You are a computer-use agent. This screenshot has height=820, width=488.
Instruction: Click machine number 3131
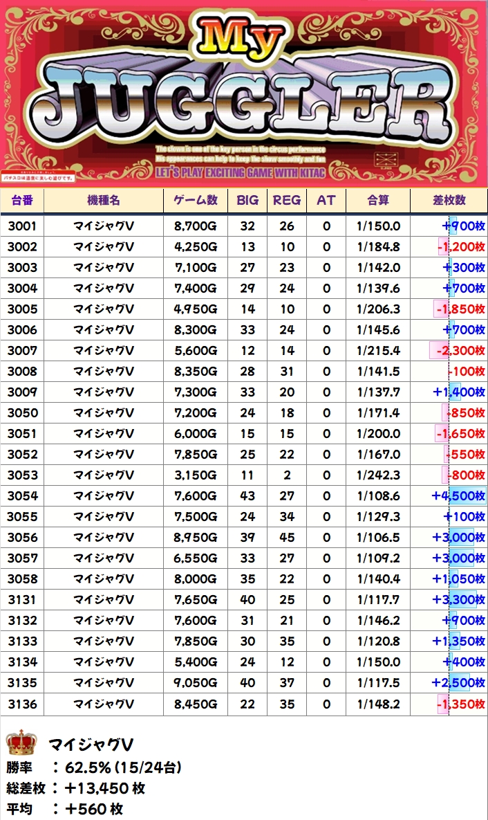point(23,600)
